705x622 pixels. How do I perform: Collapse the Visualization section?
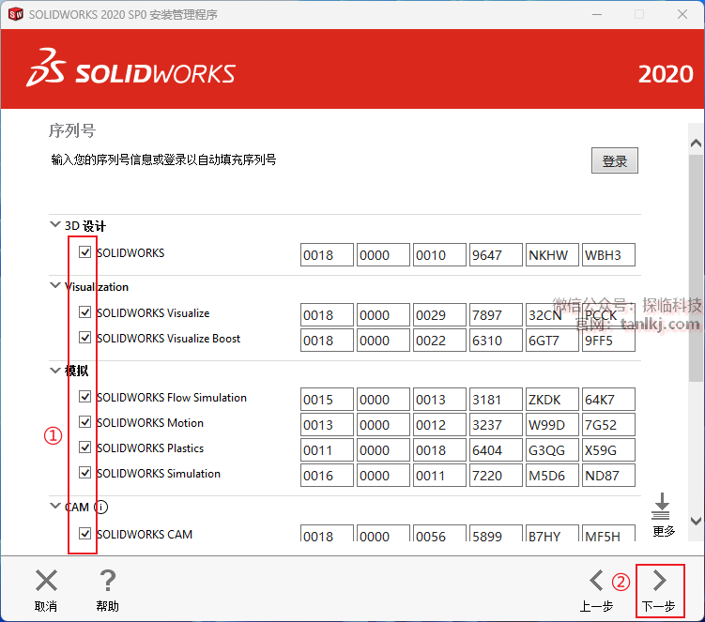coord(54,286)
